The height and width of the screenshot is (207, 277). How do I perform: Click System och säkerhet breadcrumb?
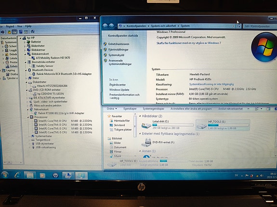[163, 26]
